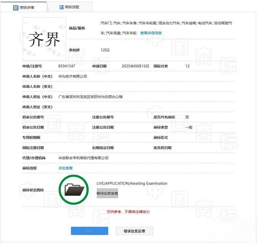Select goods text starting with 汽车门; 汽车
Image resolution: width=259 pixels, height=245 pixels.
[x=166, y=28]
